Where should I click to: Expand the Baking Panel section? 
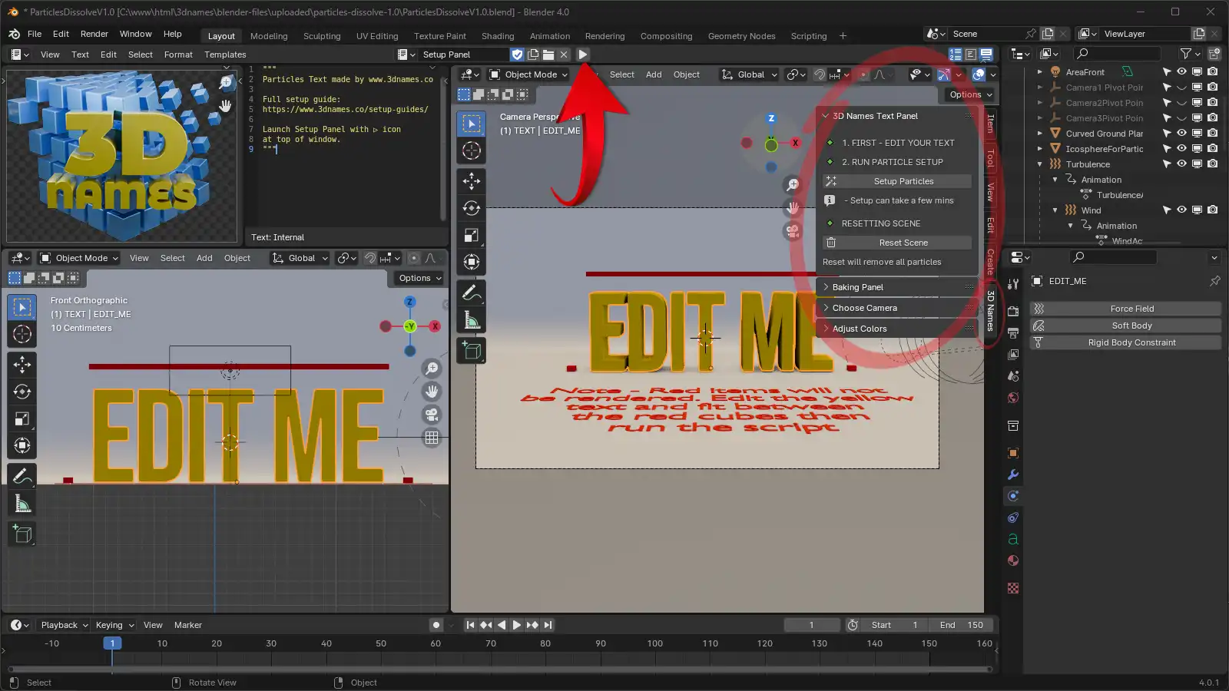897,287
